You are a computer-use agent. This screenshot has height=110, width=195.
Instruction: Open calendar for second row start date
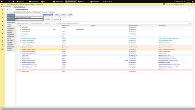point(52,20)
